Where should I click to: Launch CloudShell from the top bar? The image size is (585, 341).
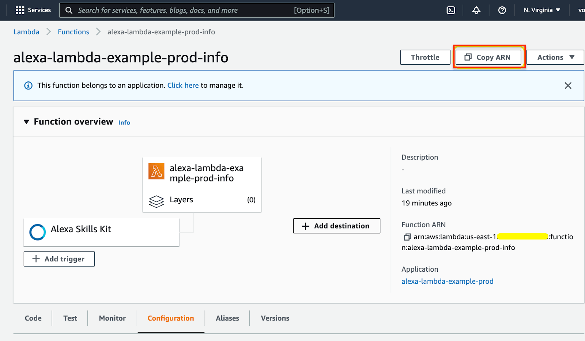coord(451,10)
